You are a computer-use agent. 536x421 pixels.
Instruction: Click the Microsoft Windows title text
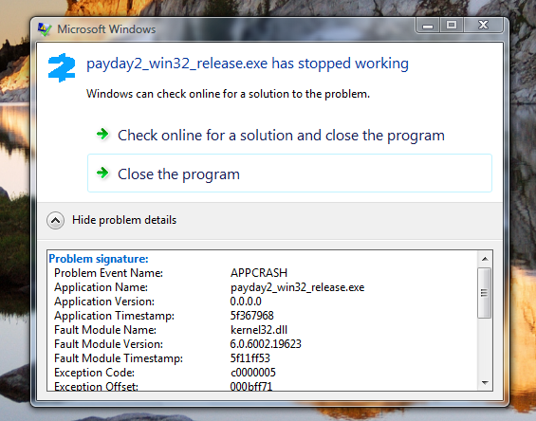point(106,29)
